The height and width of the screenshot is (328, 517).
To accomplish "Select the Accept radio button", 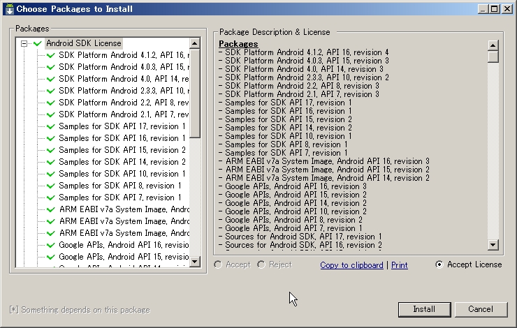I will coord(218,264).
